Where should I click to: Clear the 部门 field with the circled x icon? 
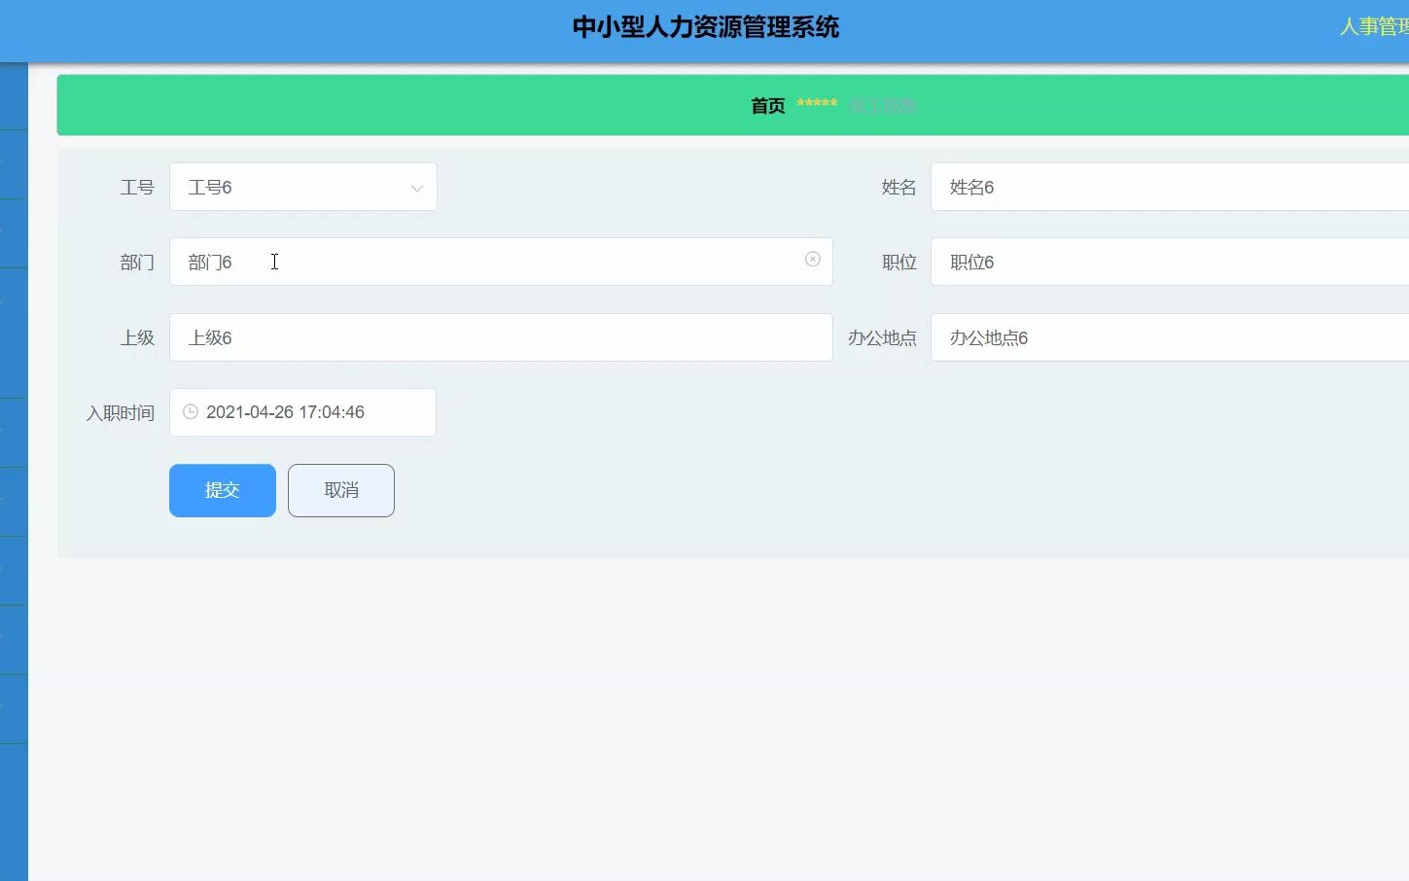click(x=813, y=260)
